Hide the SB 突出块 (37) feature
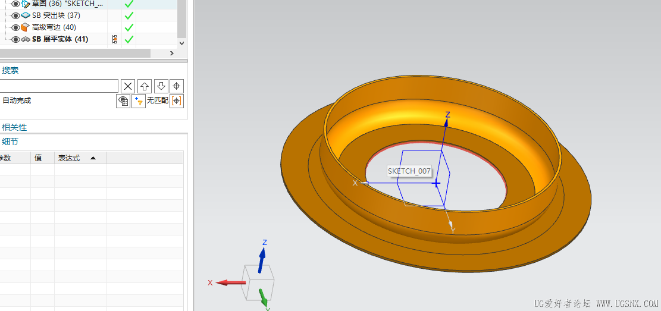The image size is (661, 311). 15,15
